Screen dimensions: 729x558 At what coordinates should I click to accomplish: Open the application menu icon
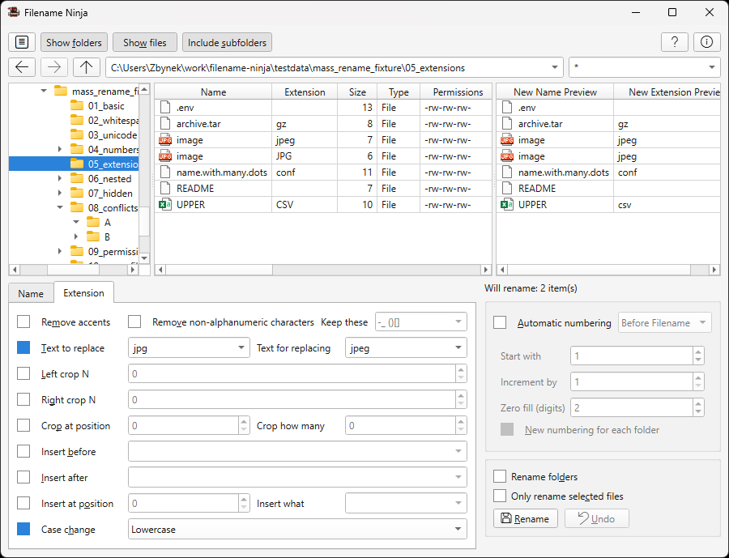click(x=22, y=42)
